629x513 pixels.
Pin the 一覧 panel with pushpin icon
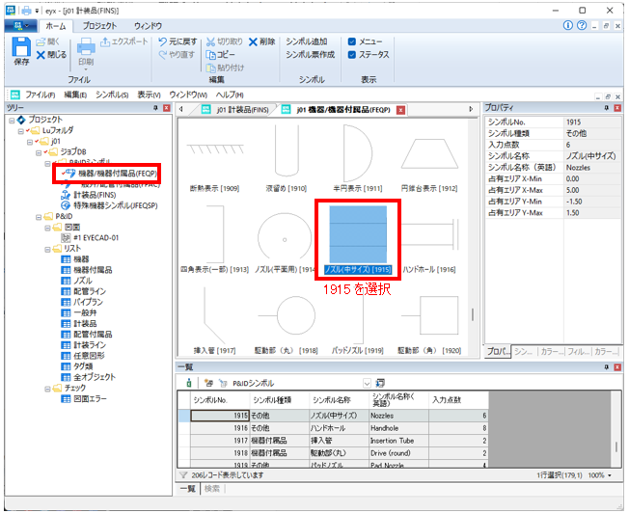[x=606, y=367]
